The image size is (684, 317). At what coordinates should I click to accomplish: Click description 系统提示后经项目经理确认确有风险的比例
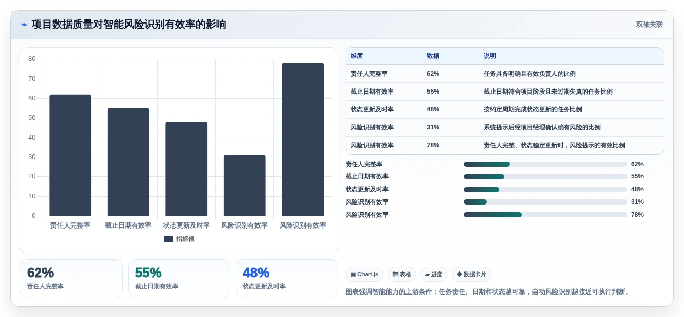542,127
